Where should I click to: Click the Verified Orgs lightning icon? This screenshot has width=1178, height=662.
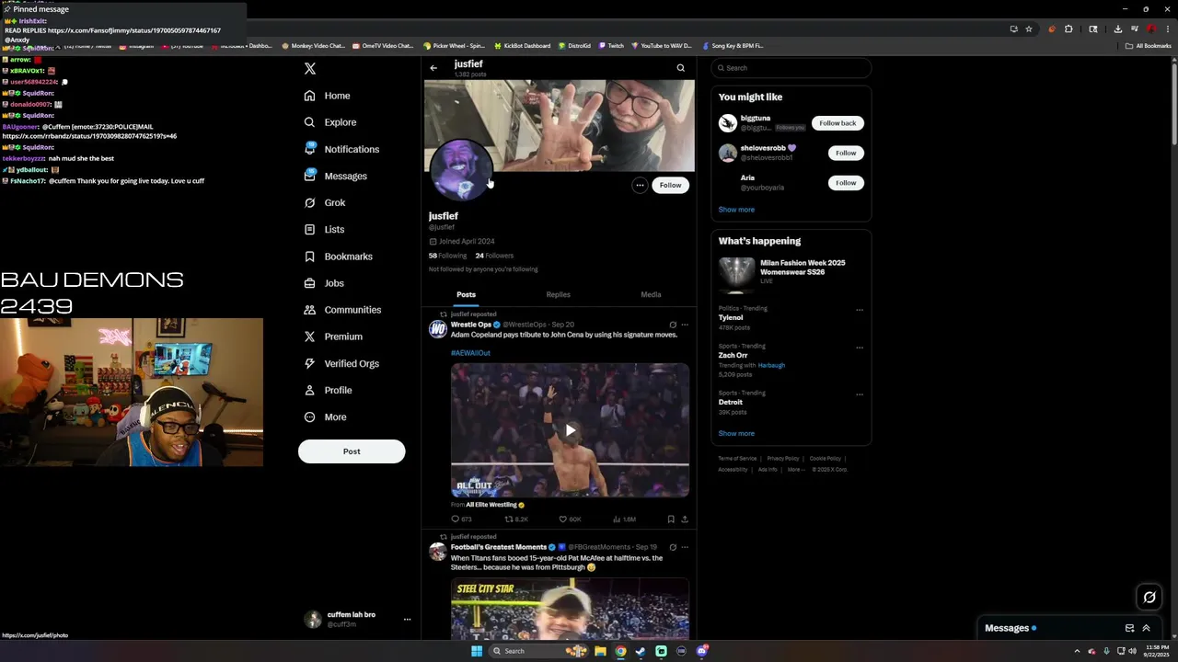coord(310,363)
